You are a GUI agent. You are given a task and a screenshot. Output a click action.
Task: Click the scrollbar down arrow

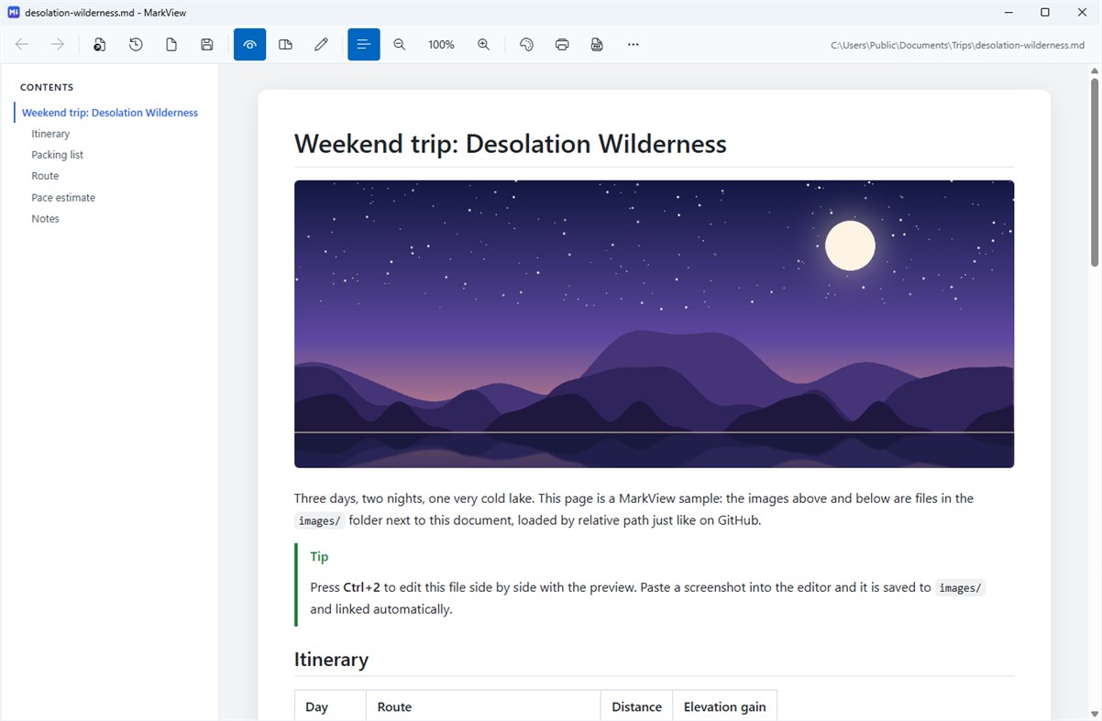point(1094,713)
